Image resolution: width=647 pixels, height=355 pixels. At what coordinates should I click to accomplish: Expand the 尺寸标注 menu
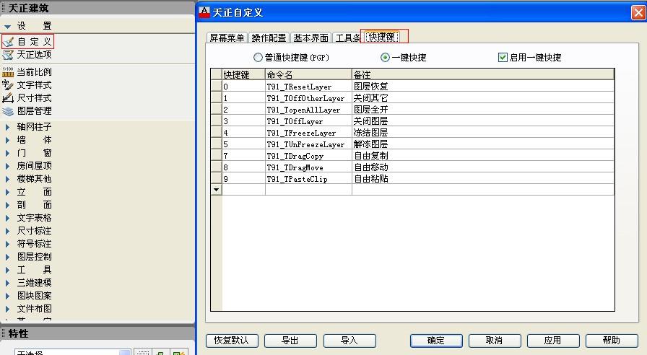(7, 231)
